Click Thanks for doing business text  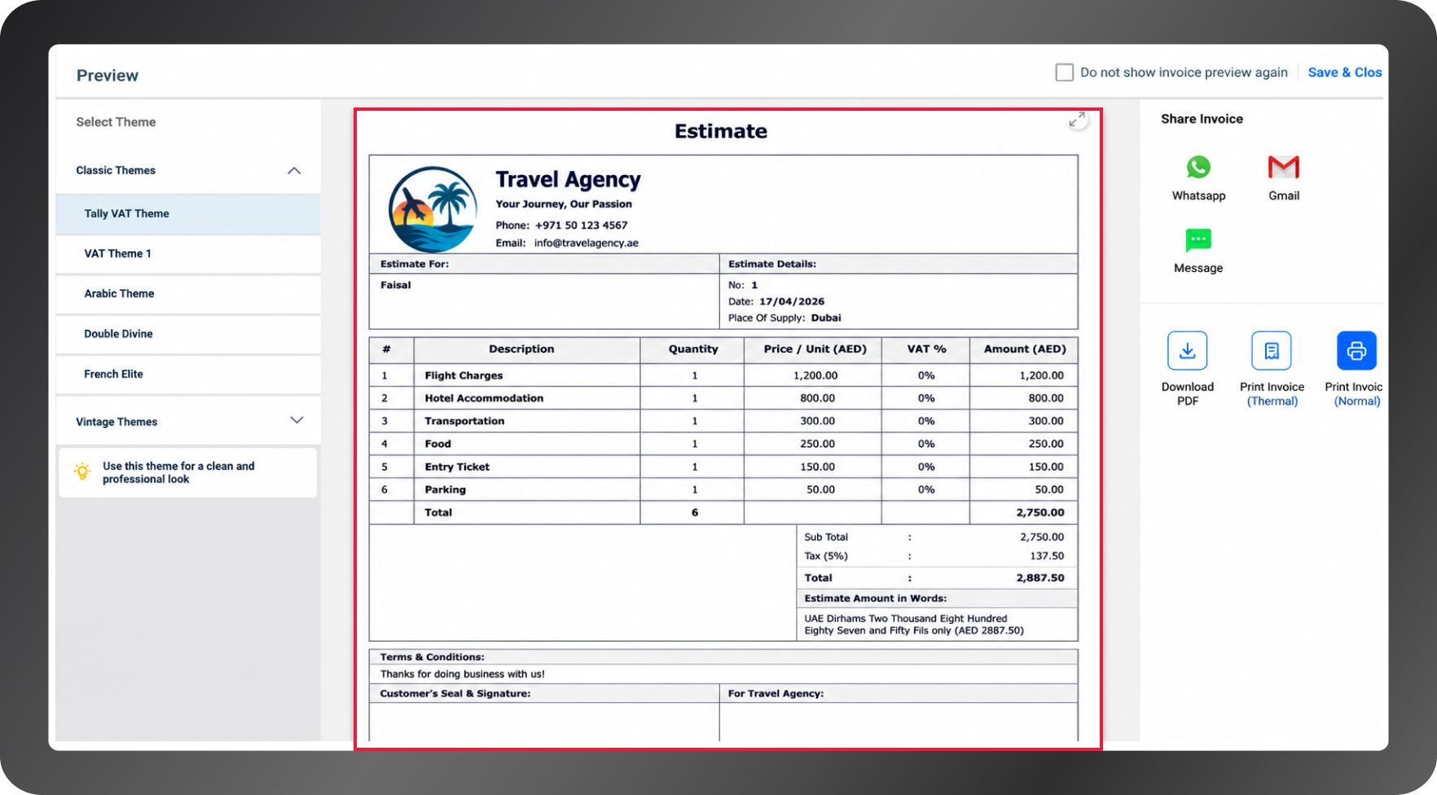462,674
